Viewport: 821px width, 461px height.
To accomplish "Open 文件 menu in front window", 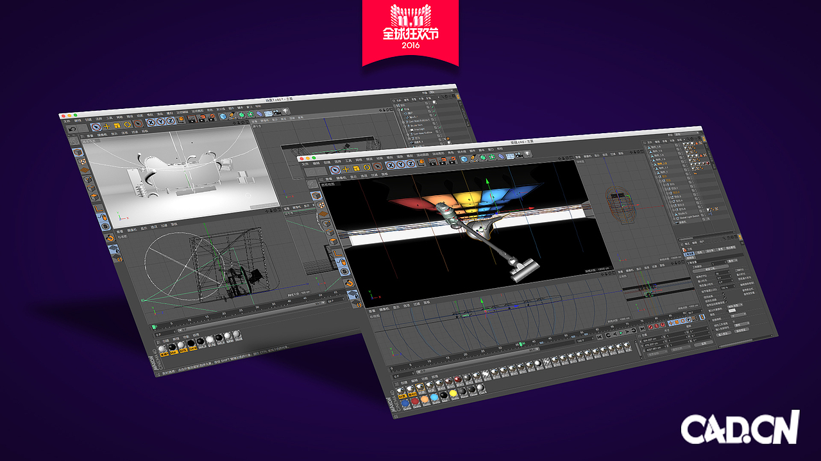I will pyautogui.click(x=305, y=165).
